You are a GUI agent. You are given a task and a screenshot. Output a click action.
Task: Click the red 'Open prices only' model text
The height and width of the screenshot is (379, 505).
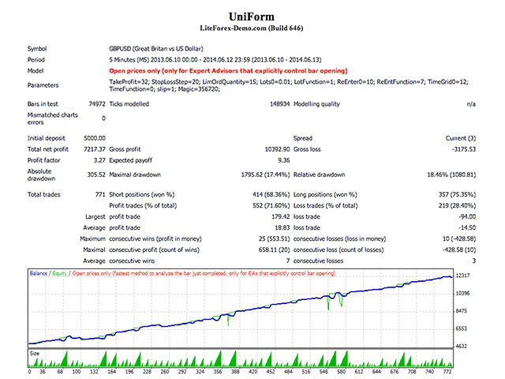pos(228,71)
